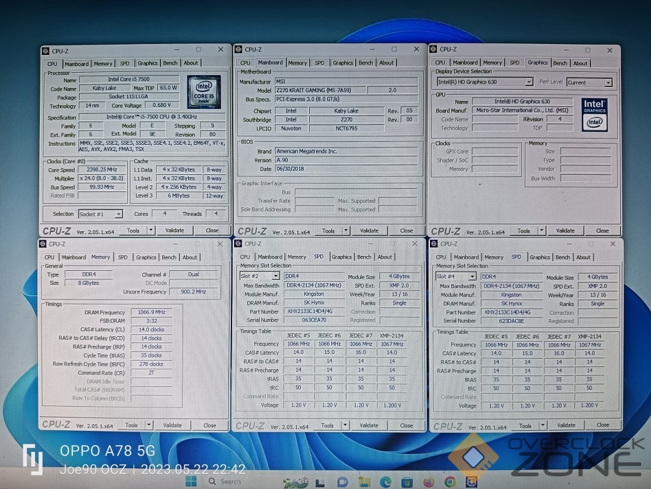Minimize the CPU tab CPU-Z window
This screenshot has height=489, width=651.
pyautogui.click(x=177, y=50)
